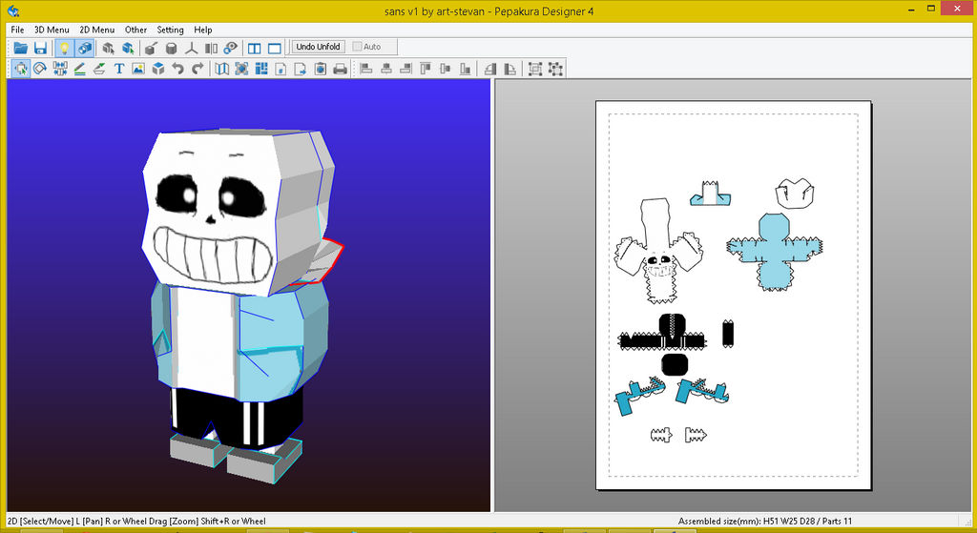977x533 pixels.
Task: Select the paint bucket material icon
Action: [151, 48]
